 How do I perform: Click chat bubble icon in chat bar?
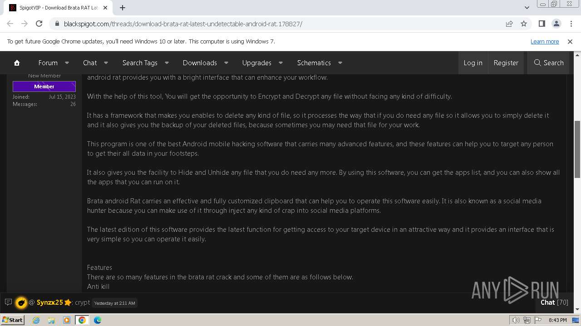(8, 302)
